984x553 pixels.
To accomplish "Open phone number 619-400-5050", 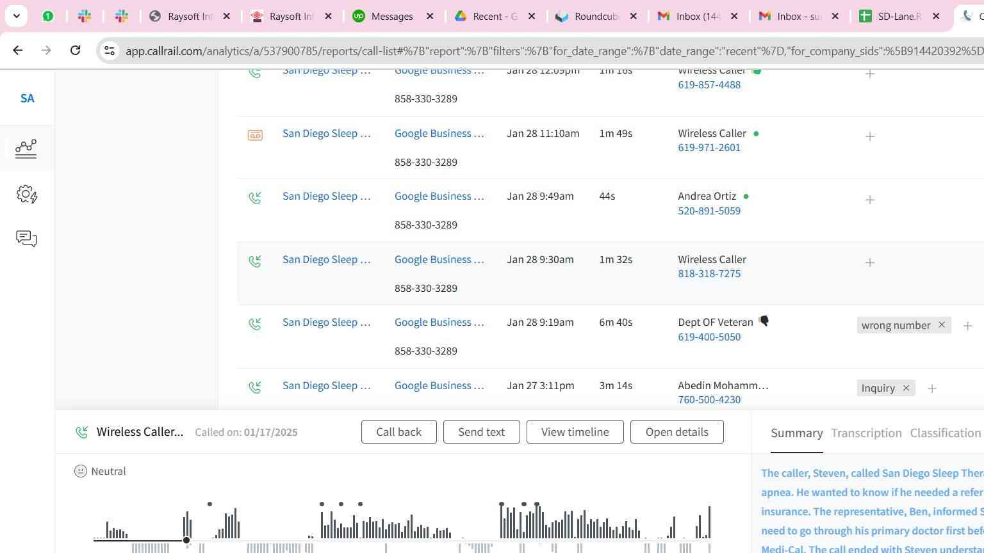I will tap(709, 337).
